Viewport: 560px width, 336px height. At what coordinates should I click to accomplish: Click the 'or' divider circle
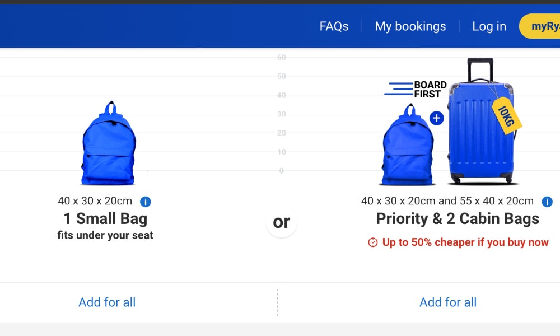[x=282, y=222]
